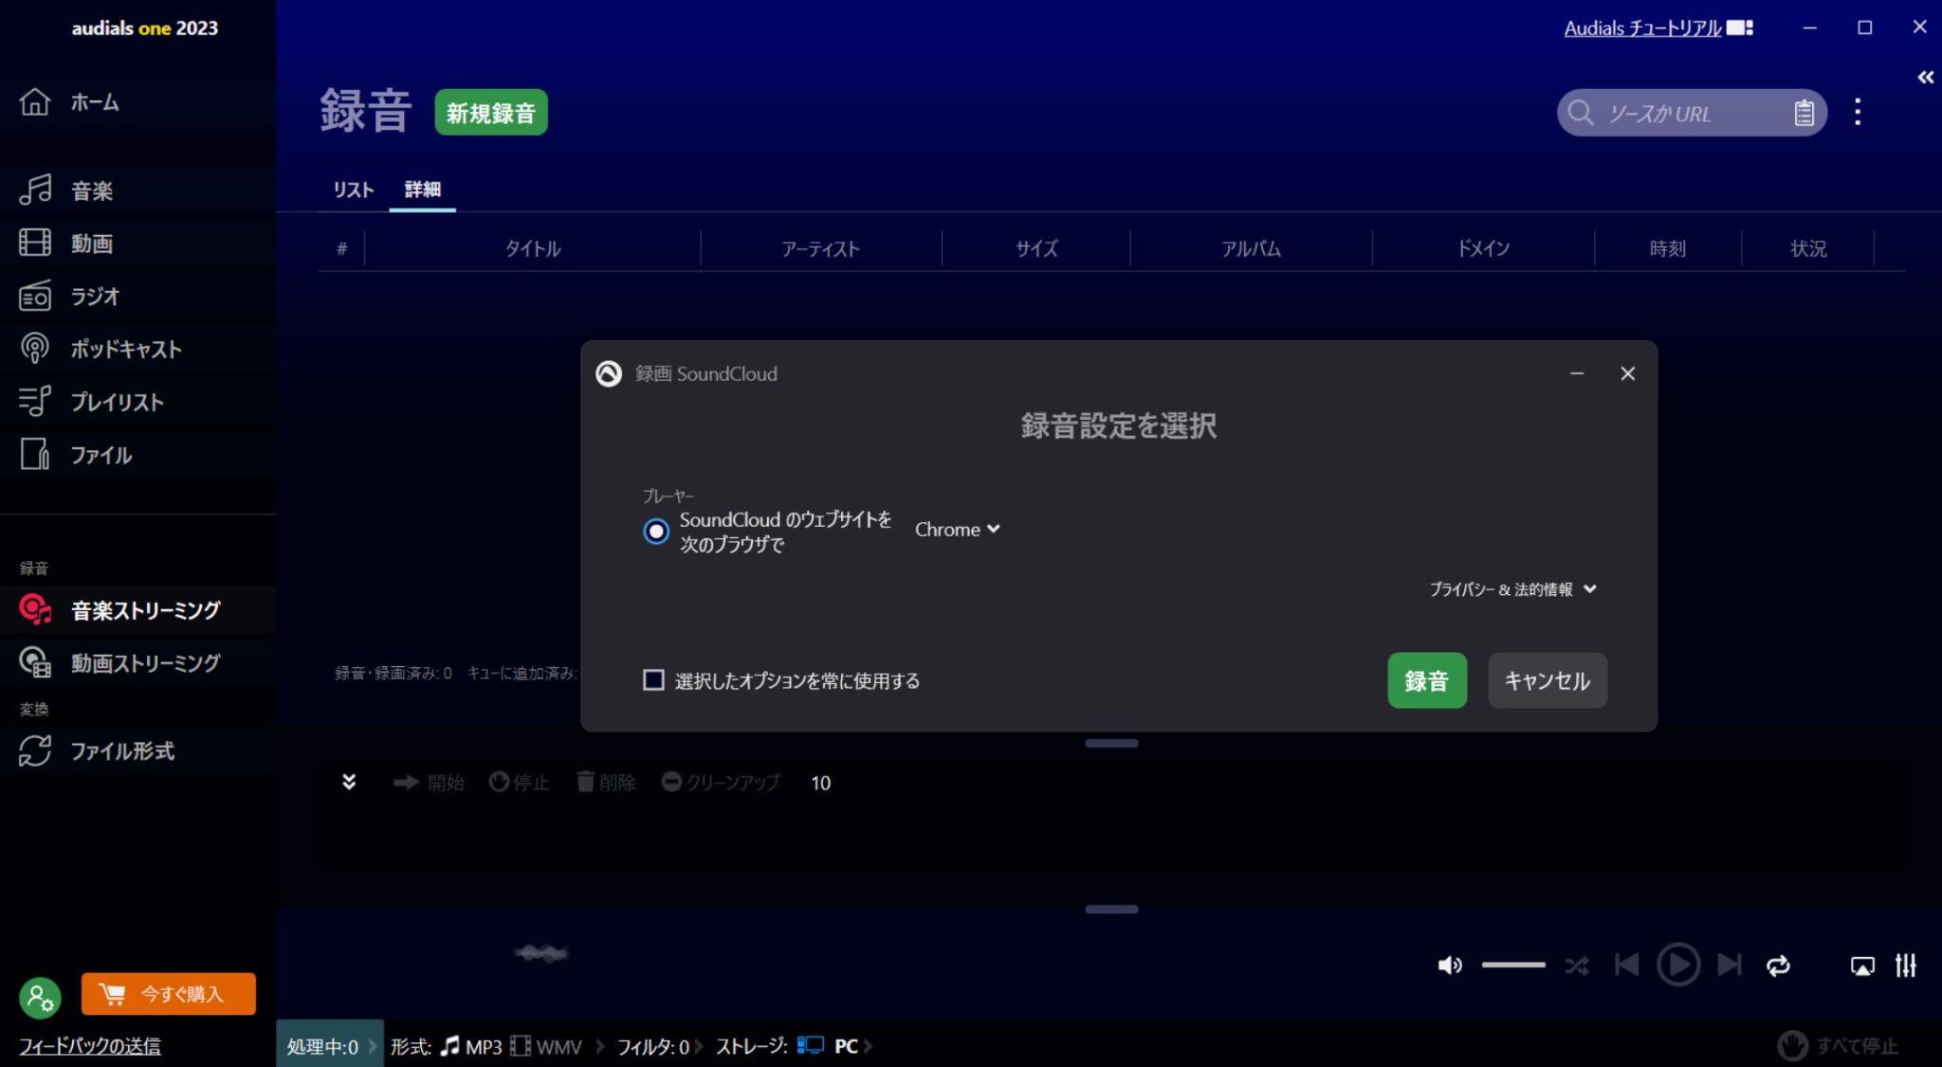Screen dimensions: 1942x1067
Task: Open the three-dot options menu
Action: (1858, 112)
